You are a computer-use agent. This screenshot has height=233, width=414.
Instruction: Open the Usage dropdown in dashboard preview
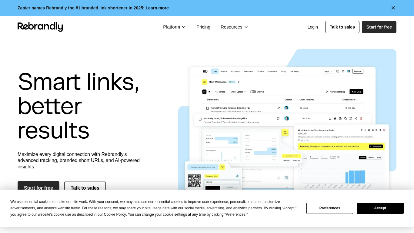(328, 71)
